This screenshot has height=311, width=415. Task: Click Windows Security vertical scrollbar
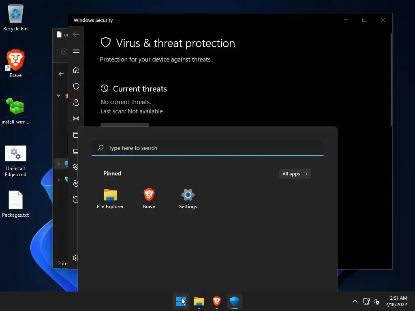point(391,79)
